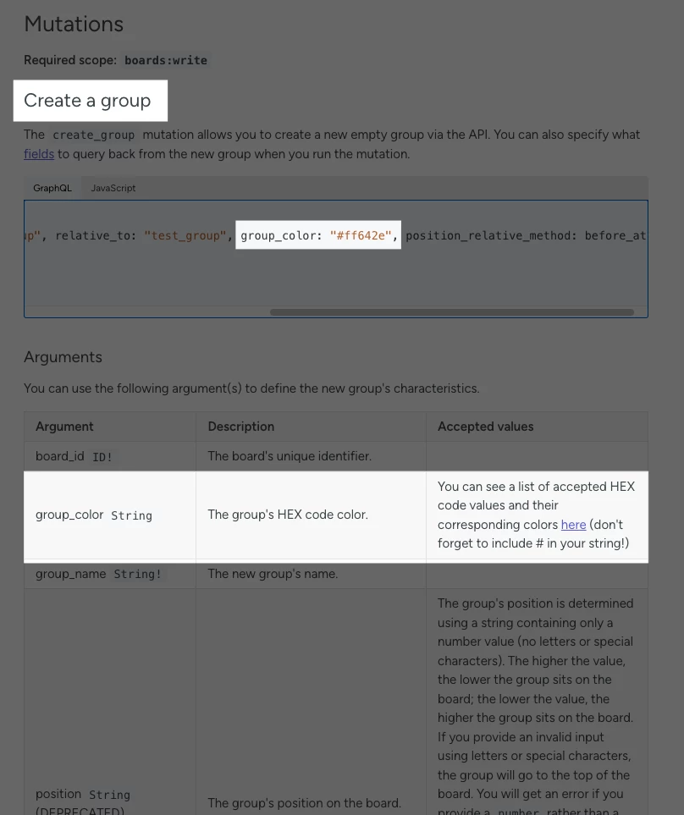The width and height of the screenshot is (684, 815).
Task: Select group_color "#ff642e" in the code
Action: pos(318,235)
